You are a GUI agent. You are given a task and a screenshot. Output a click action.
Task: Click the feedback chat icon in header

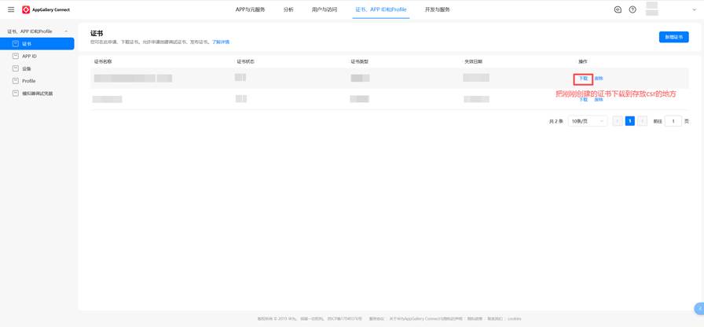click(x=618, y=9)
